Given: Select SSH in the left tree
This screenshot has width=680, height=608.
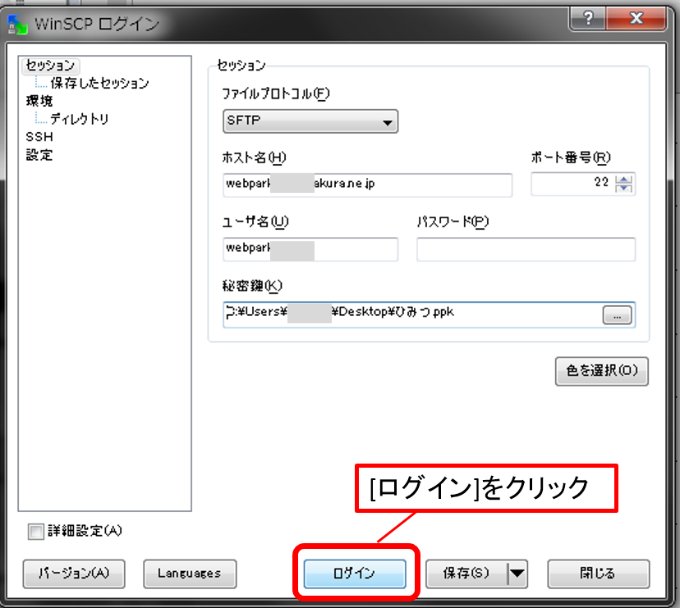Looking at the screenshot, I should coord(39,137).
